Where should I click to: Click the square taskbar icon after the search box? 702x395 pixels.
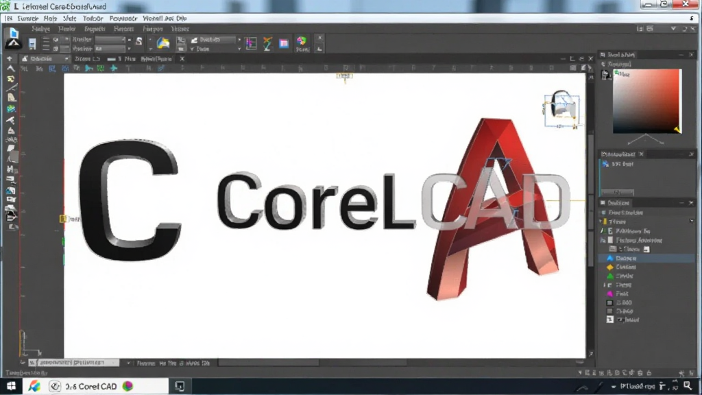[180, 386]
